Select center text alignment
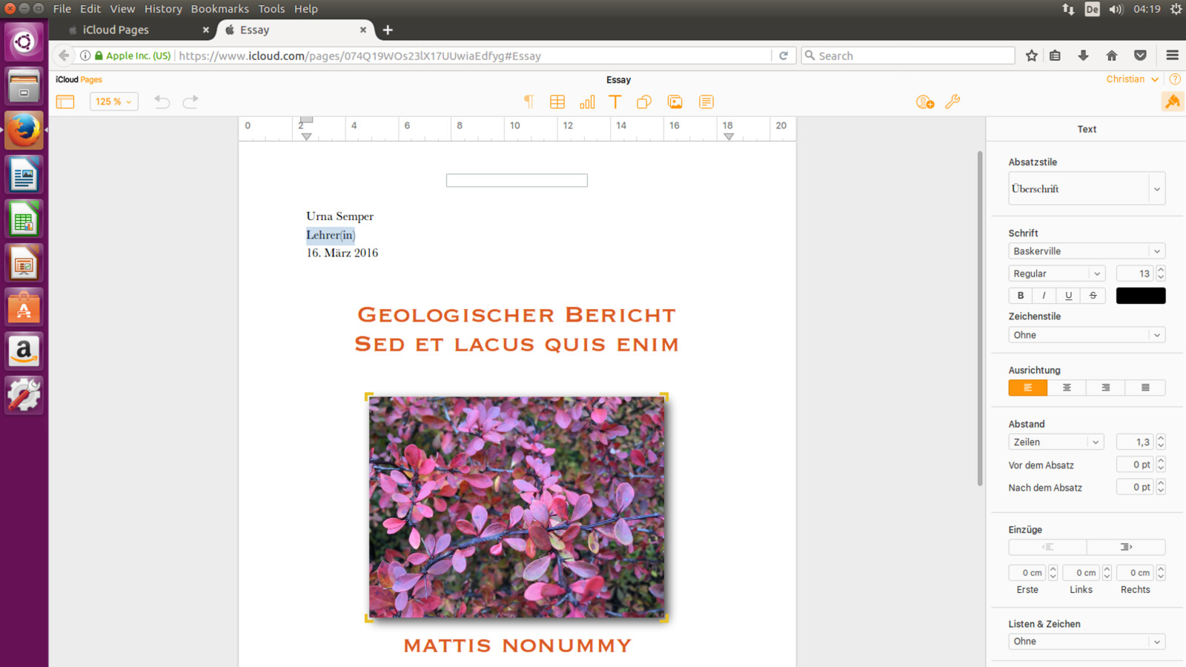Screen dimensions: 1186x667 click(1066, 387)
